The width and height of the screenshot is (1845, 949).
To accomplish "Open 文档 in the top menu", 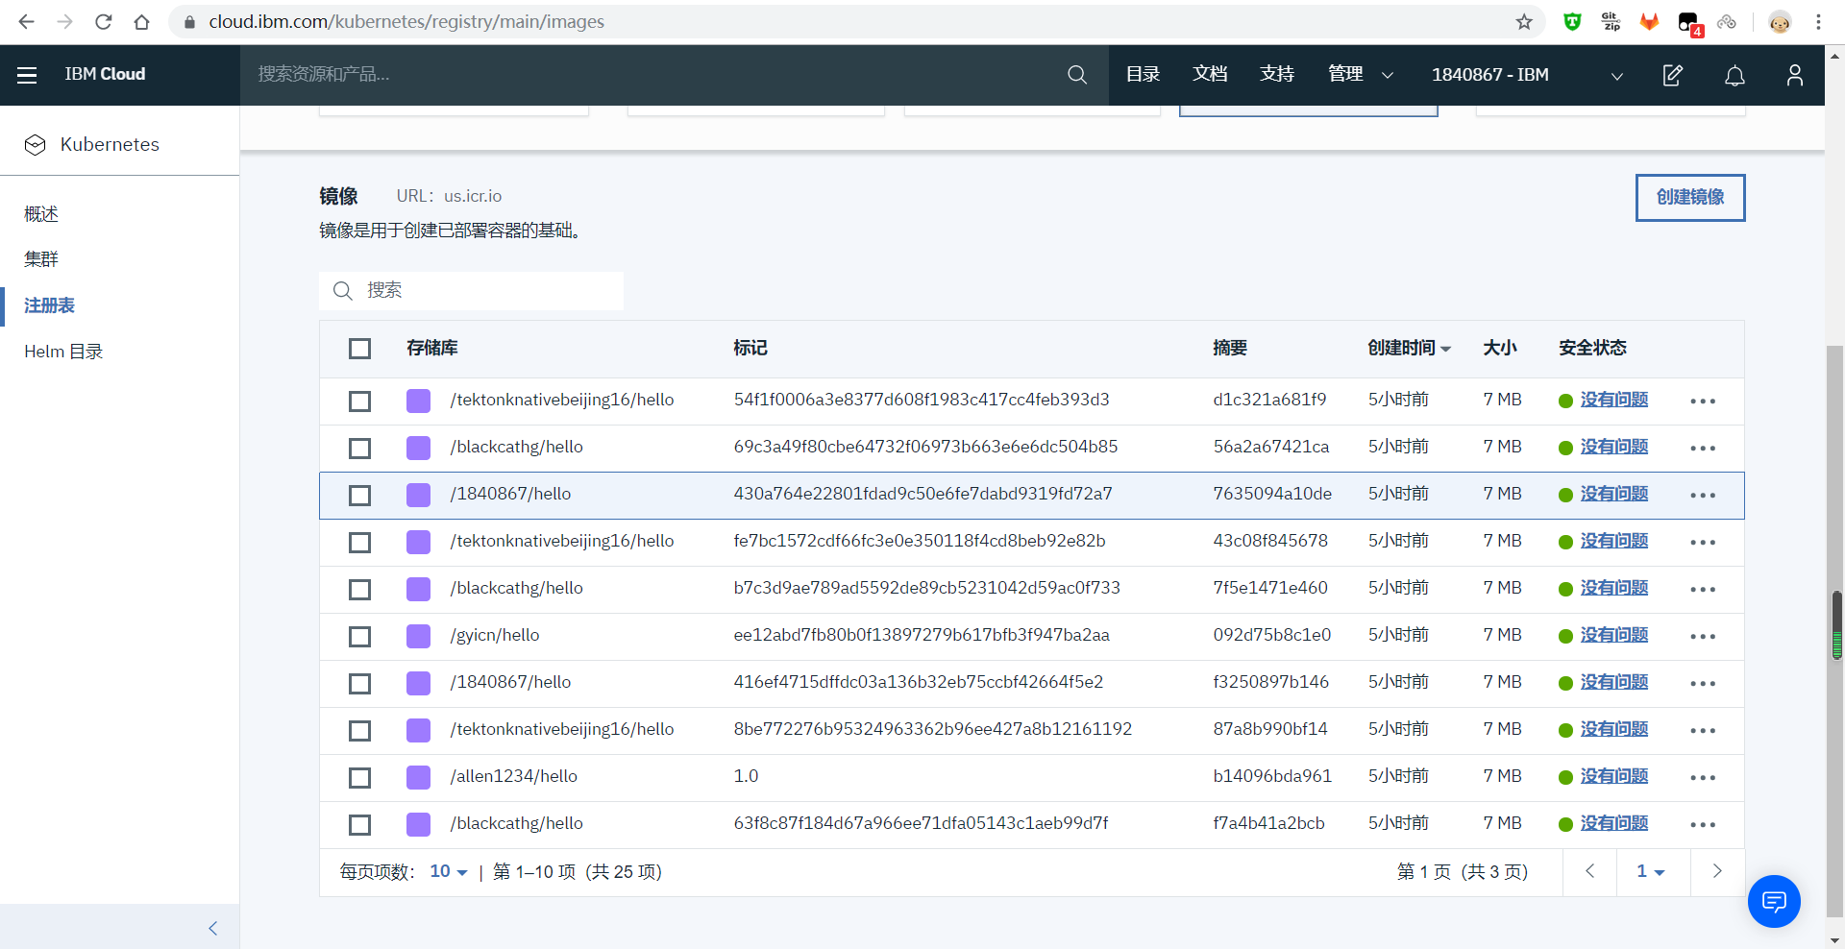I will pos(1210,75).
